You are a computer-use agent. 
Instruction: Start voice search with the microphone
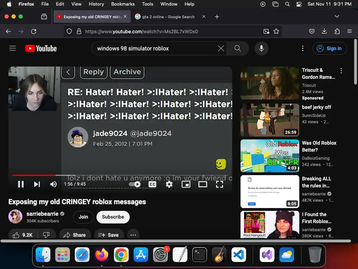click(x=262, y=48)
